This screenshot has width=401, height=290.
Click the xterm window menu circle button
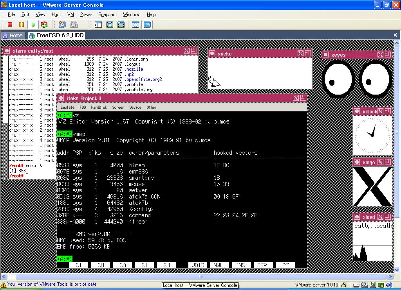(7, 50)
